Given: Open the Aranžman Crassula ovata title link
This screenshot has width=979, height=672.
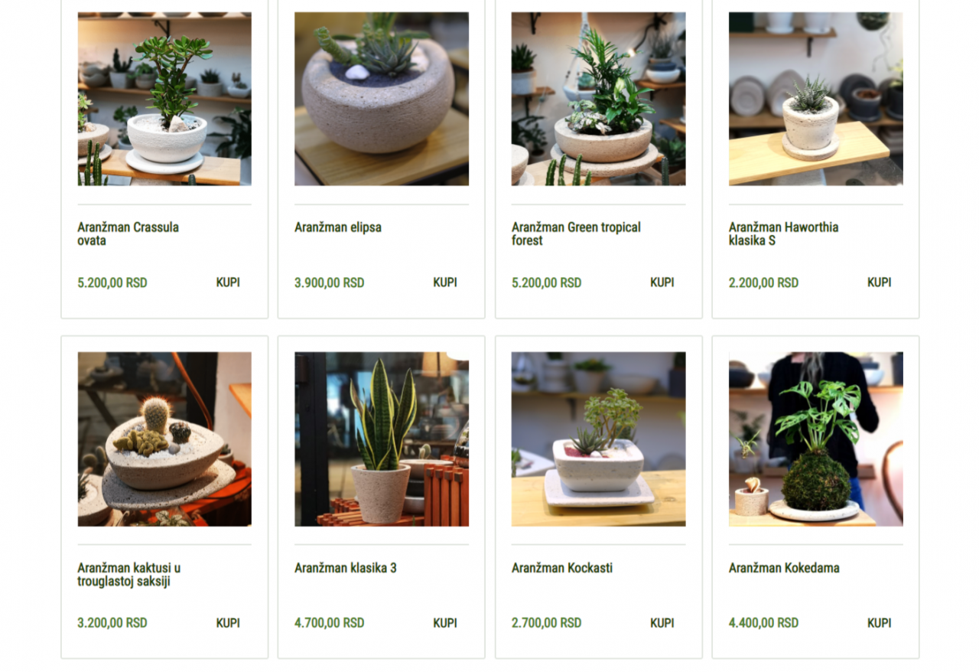Looking at the screenshot, I should 128,234.
